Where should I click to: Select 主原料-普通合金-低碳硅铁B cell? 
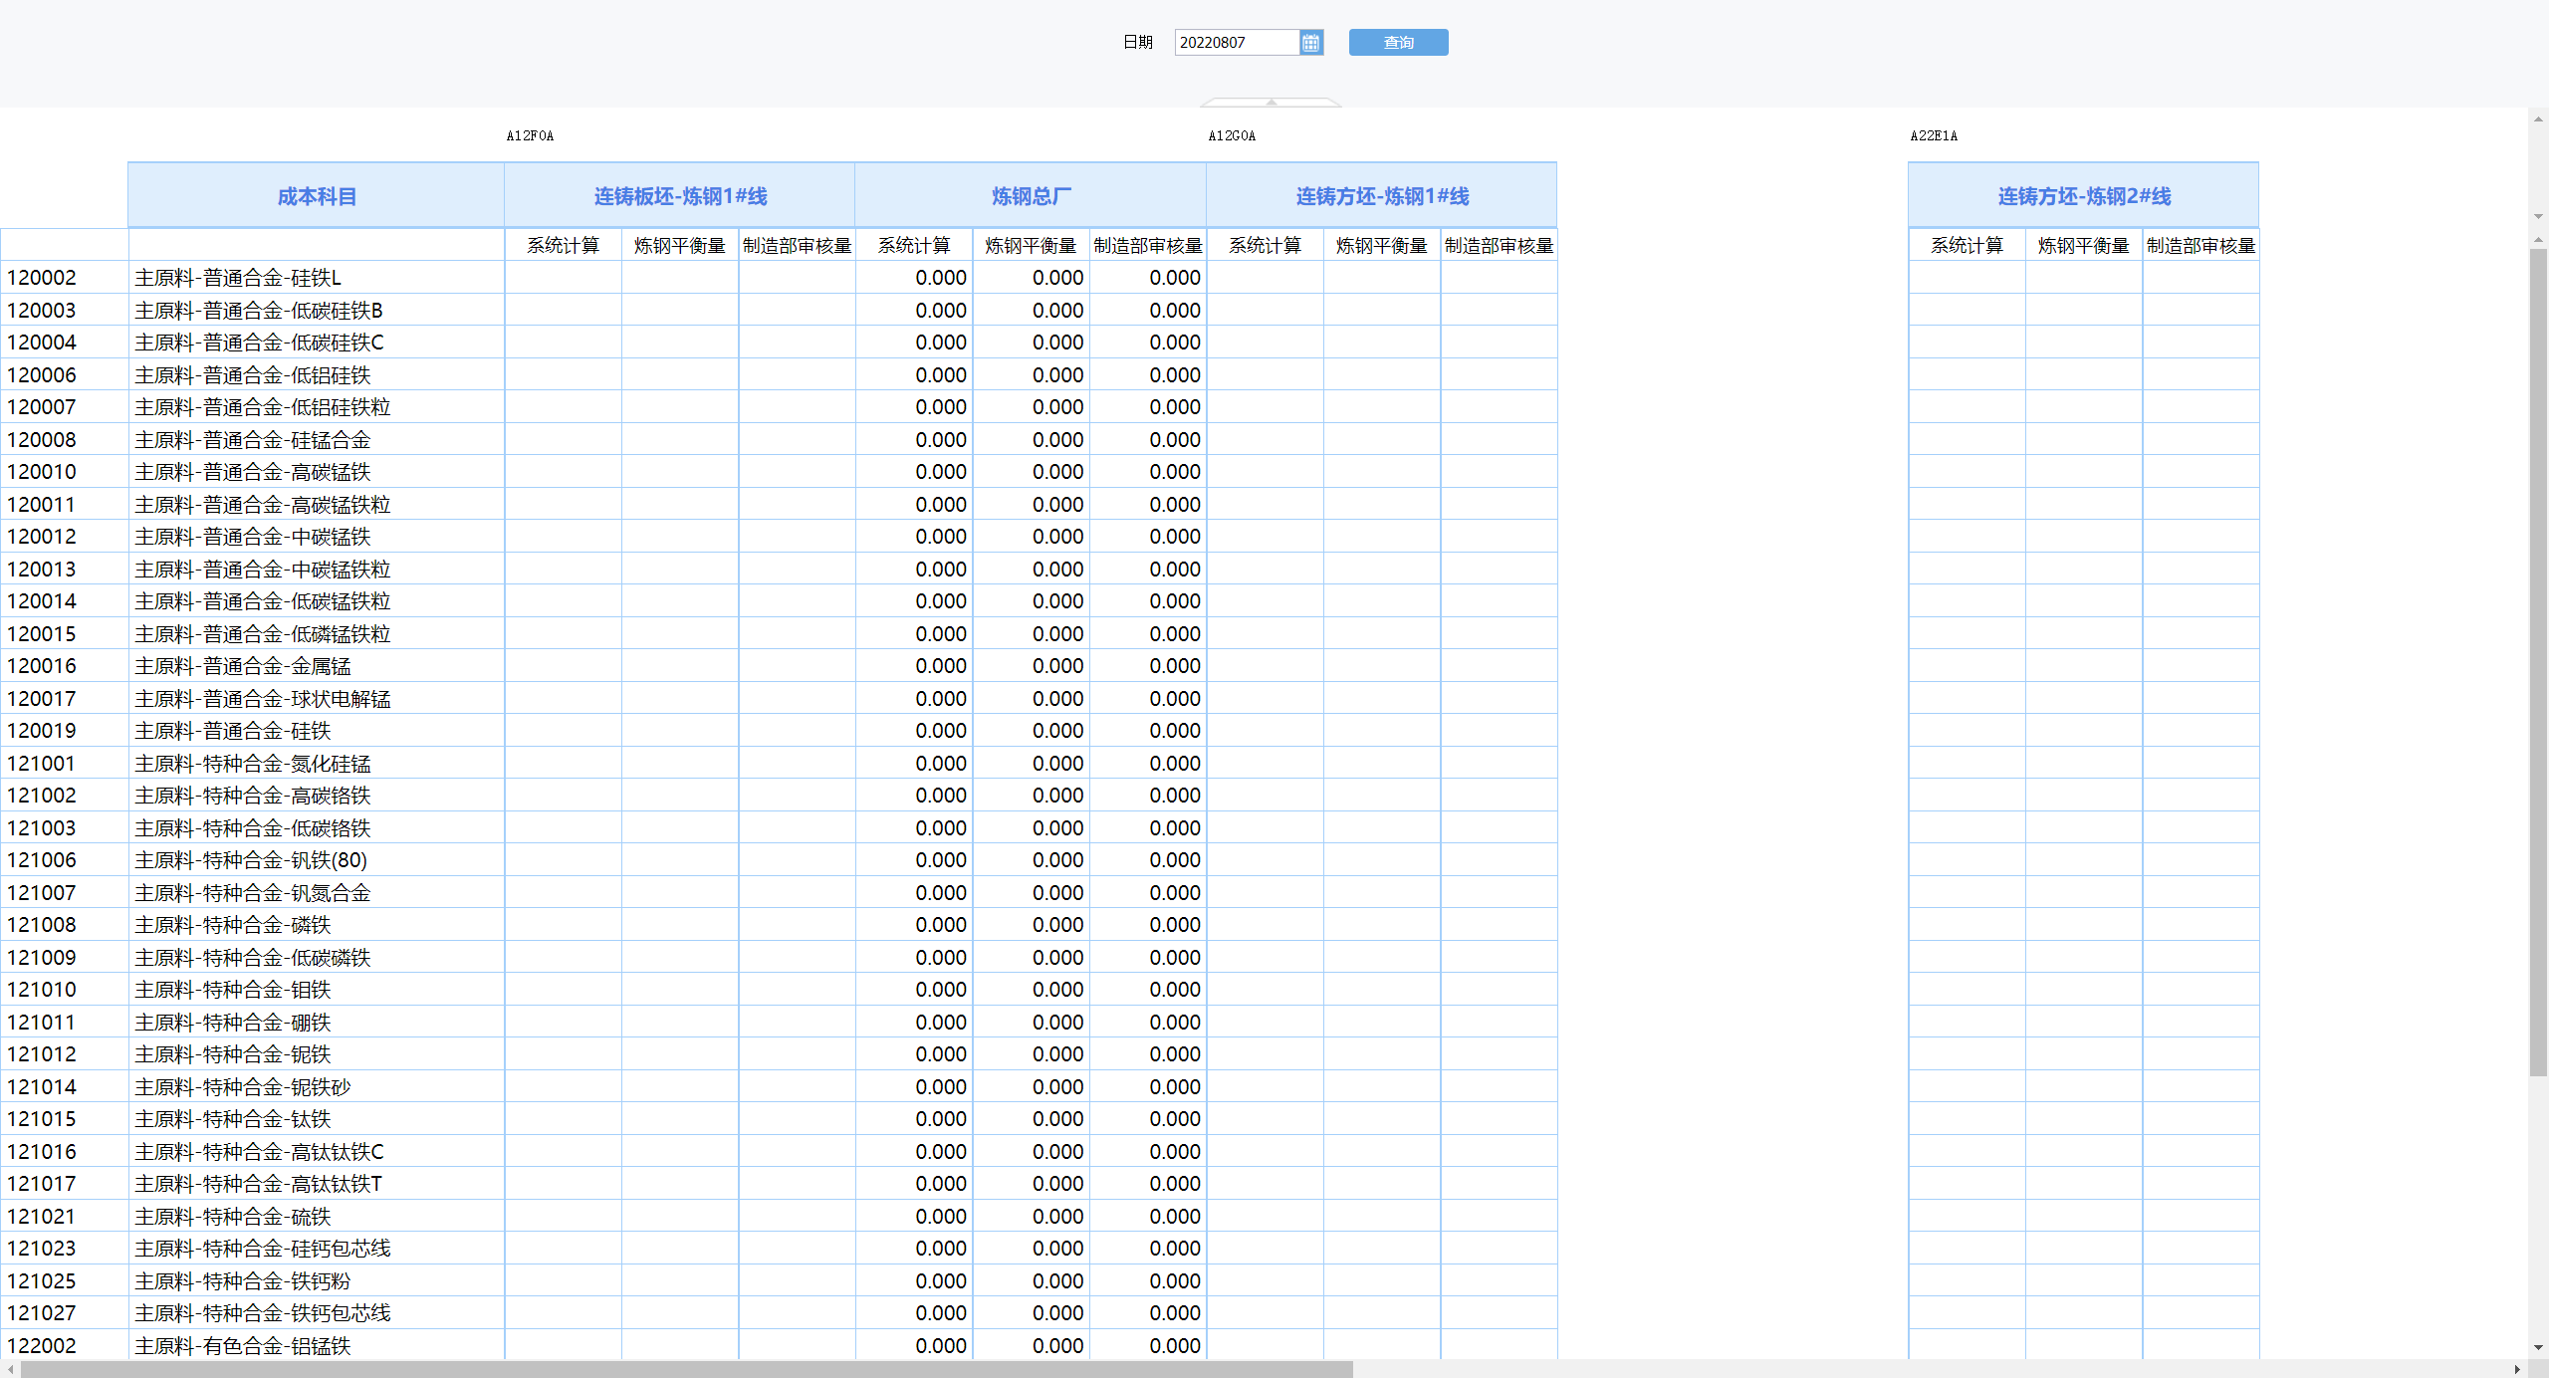click(317, 310)
